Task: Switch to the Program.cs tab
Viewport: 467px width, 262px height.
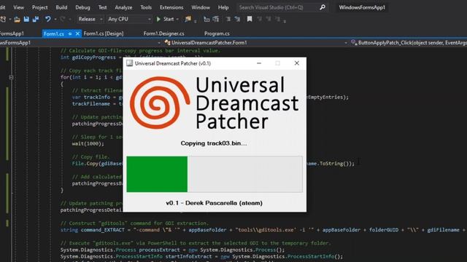Action: coord(217,33)
